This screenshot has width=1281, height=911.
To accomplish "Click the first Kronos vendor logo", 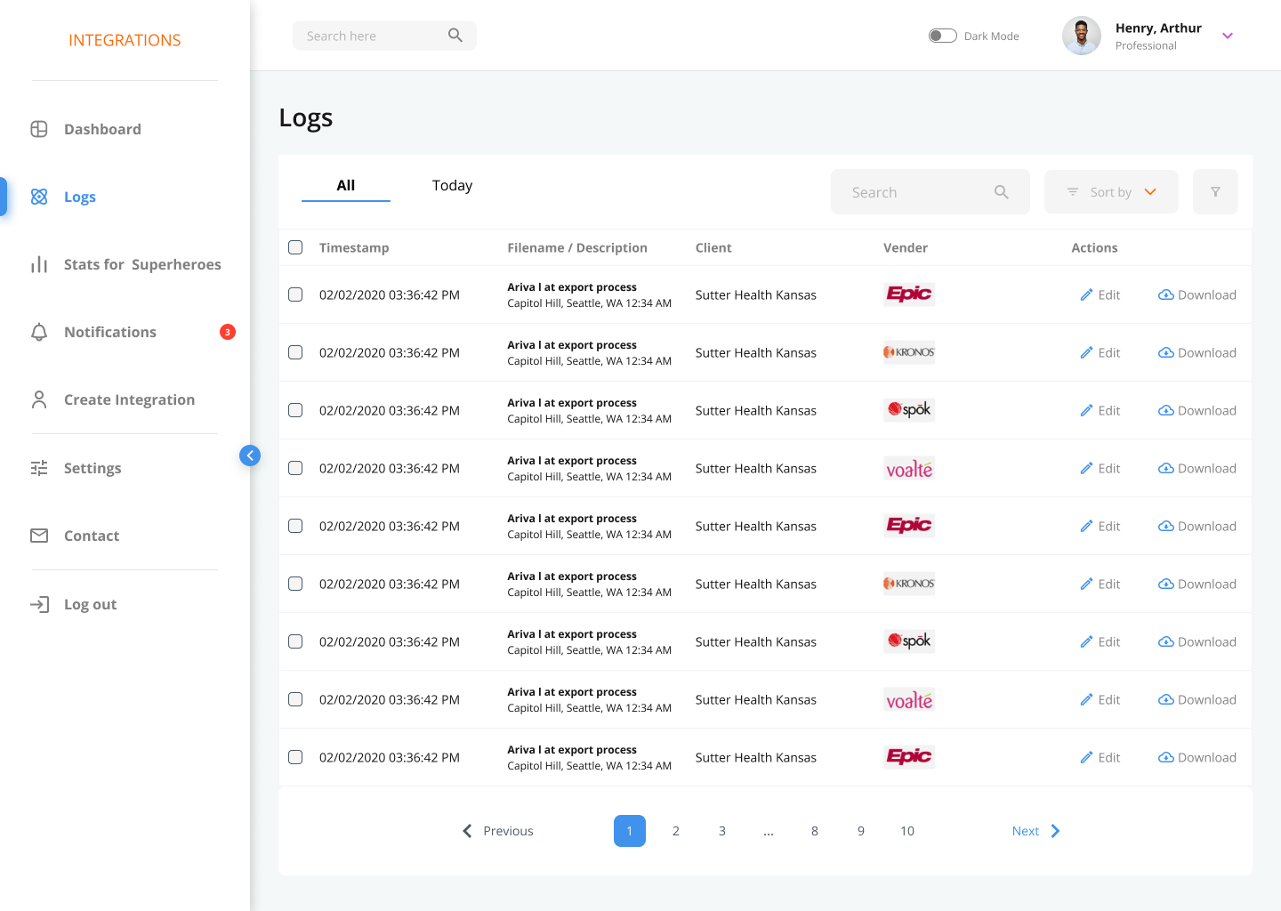I will pos(909,352).
